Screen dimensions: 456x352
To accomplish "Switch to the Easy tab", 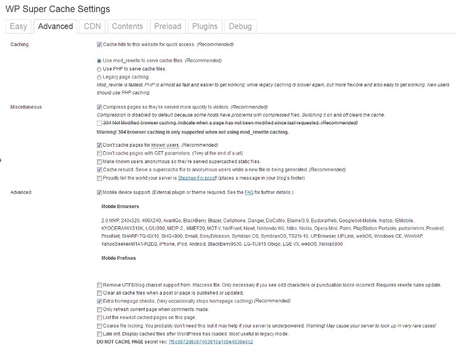I will pos(18,26).
